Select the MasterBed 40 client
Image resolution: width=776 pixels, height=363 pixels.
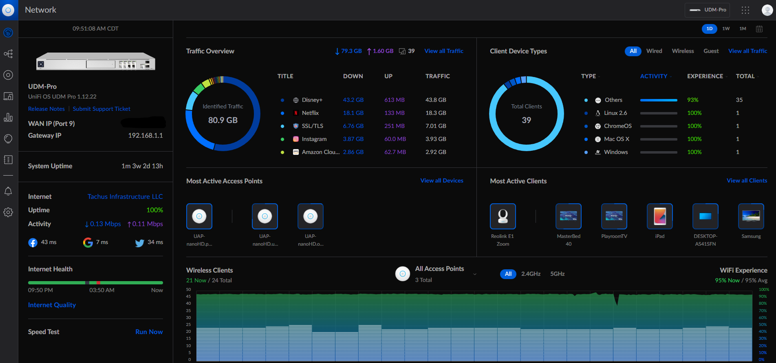click(x=569, y=216)
